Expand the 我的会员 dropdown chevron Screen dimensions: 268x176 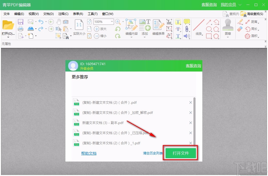tap(240, 5)
